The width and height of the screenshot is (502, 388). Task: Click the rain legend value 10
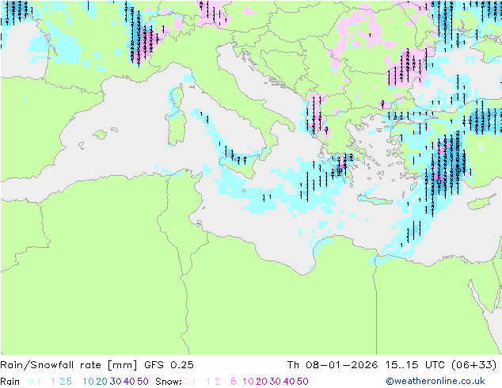point(88,382)
